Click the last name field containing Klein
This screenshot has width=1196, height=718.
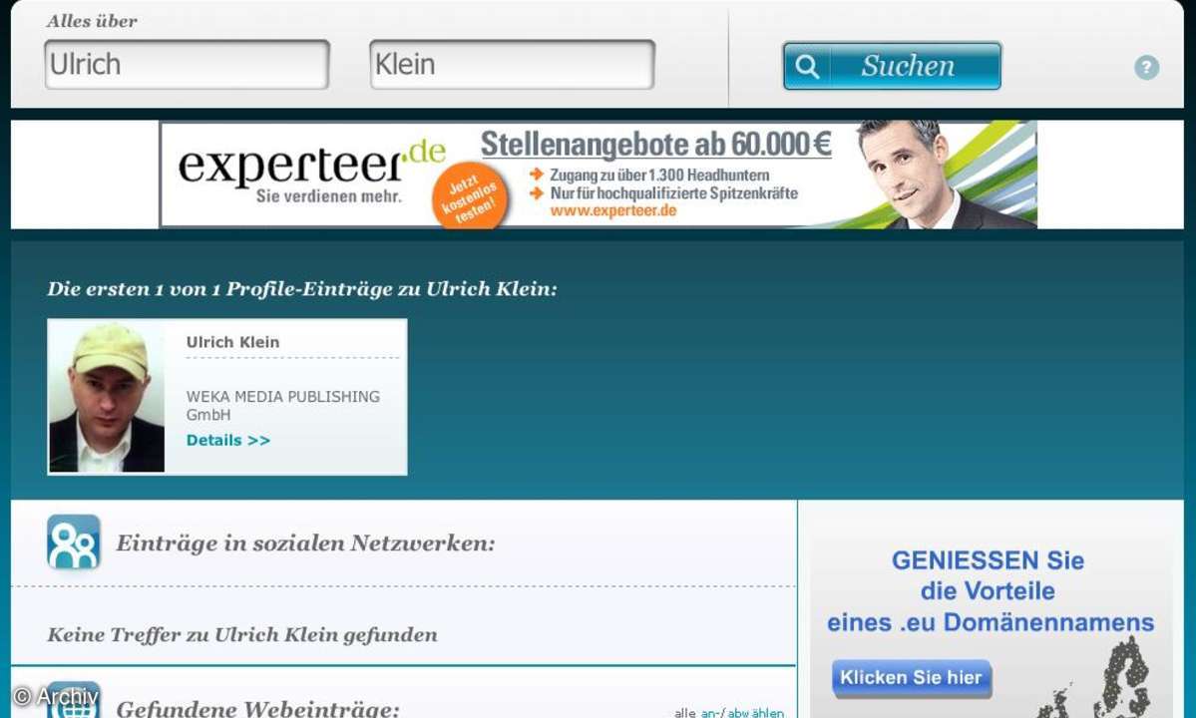coord(513,65)
